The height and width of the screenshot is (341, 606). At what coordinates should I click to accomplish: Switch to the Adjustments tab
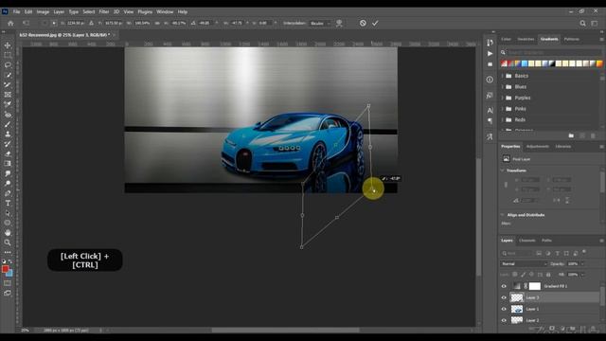(538, 147)
